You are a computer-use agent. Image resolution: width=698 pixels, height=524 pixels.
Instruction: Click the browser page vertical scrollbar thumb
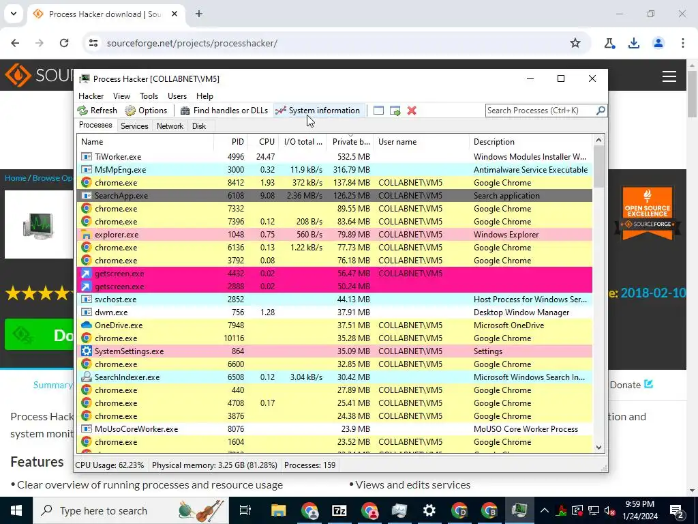point(693,93)
